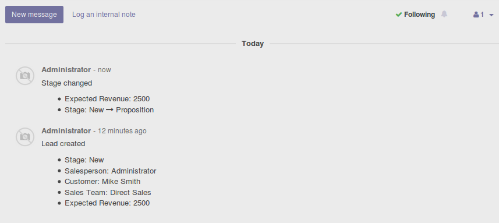Click the New message button
499x223 pixels.
click(34, 15)
